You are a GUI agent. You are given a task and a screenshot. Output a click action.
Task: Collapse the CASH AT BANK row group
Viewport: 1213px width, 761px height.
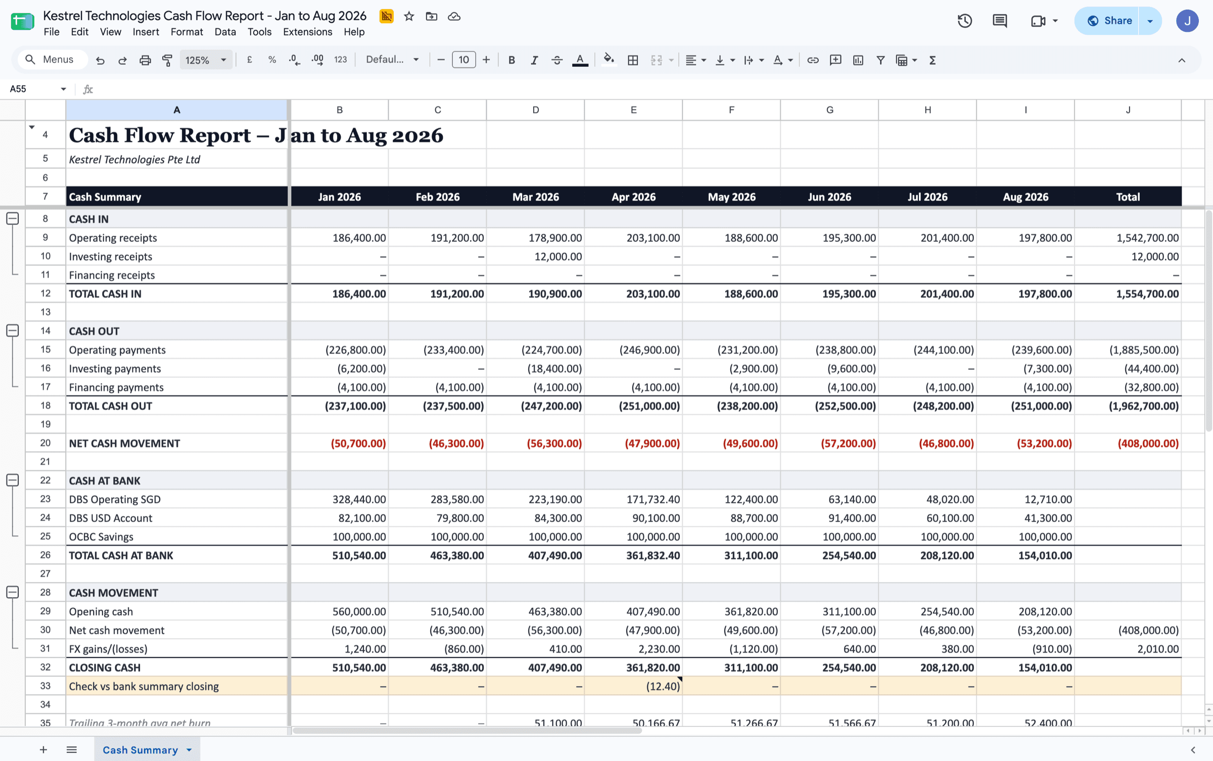(13, 480)
